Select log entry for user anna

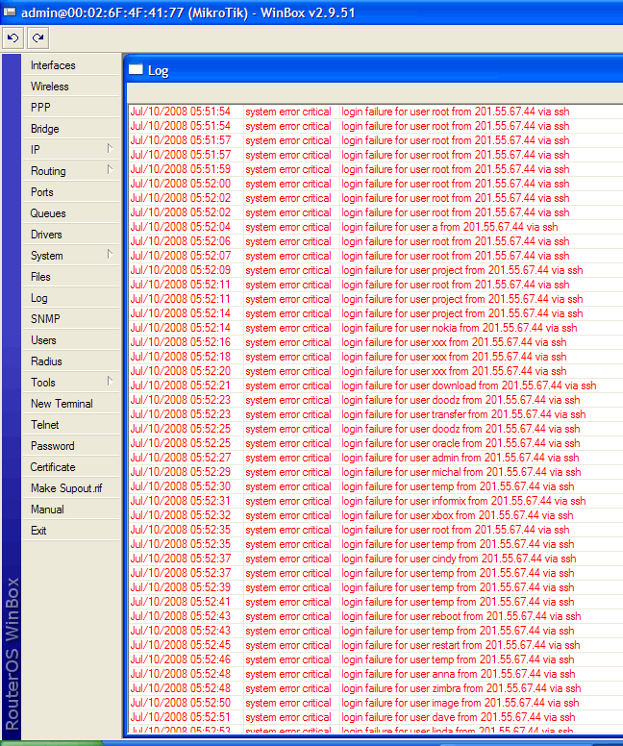tap(376, 674)
